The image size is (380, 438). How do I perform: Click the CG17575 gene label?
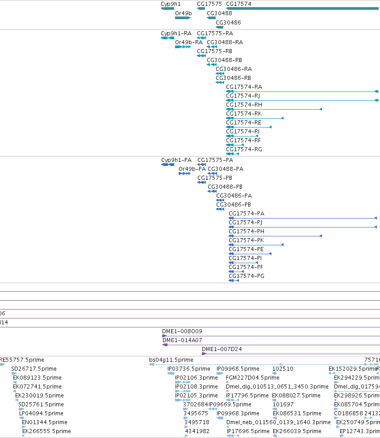(209, 4)
